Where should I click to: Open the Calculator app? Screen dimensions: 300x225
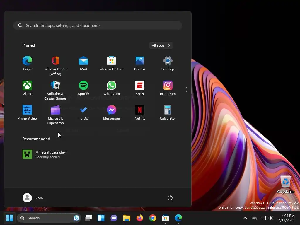click(168, 113)
